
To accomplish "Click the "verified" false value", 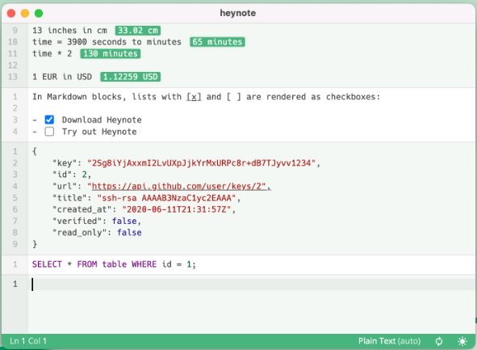I will click(x=124, y=221).
